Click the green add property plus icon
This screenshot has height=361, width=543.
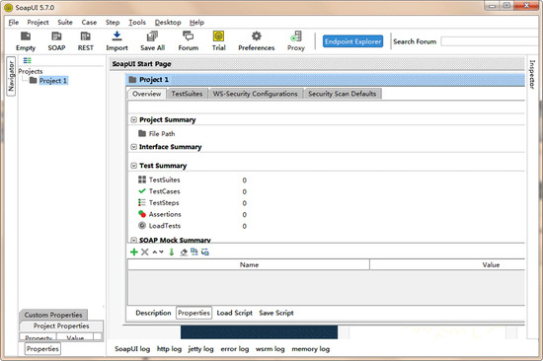(x=134, y=252)
